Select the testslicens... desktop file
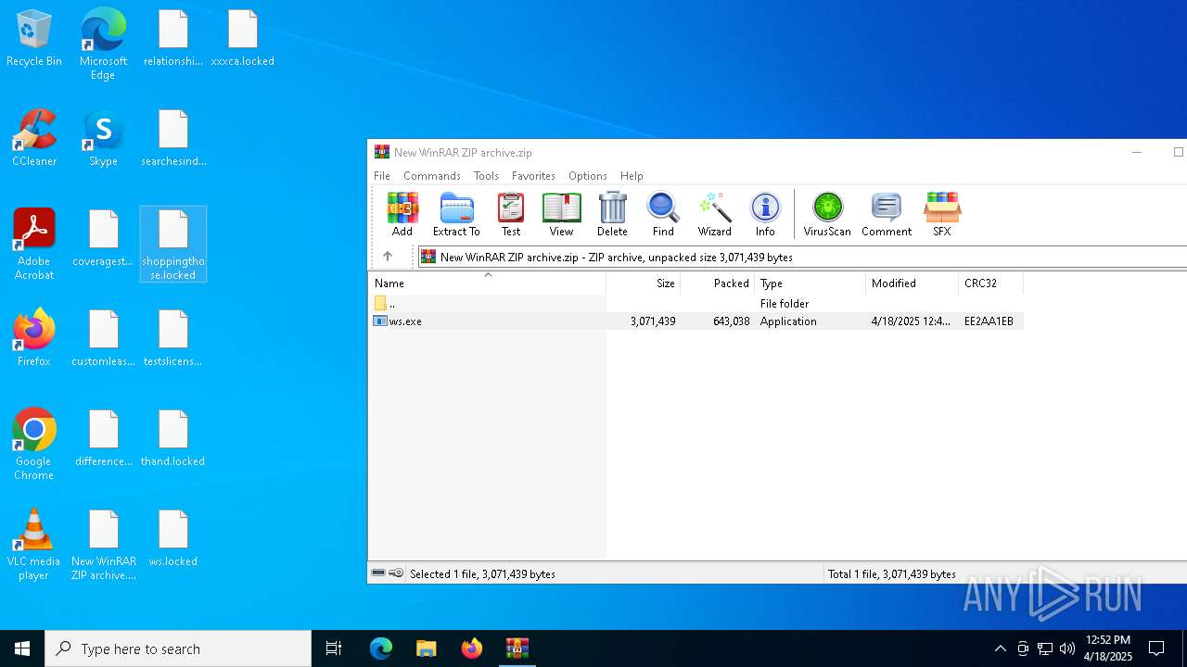Viewport: 1187px width, 667px height. pos(173,339)
